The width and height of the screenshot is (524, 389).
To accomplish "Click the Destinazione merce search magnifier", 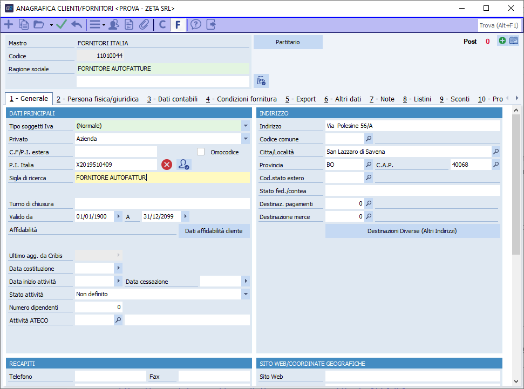I will tap(369, 216).
